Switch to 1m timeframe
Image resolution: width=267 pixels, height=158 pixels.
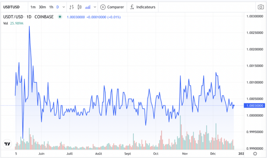click(x=33, y=7)
